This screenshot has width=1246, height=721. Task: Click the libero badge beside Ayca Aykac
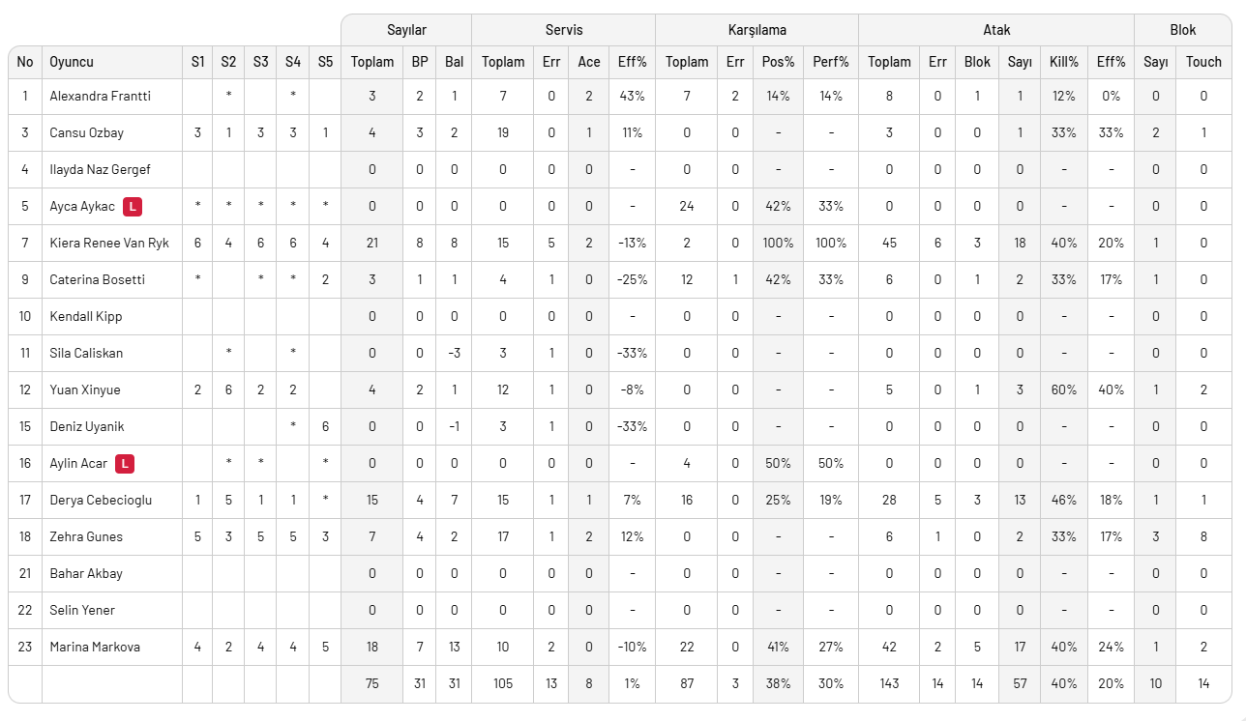point(133,206)
